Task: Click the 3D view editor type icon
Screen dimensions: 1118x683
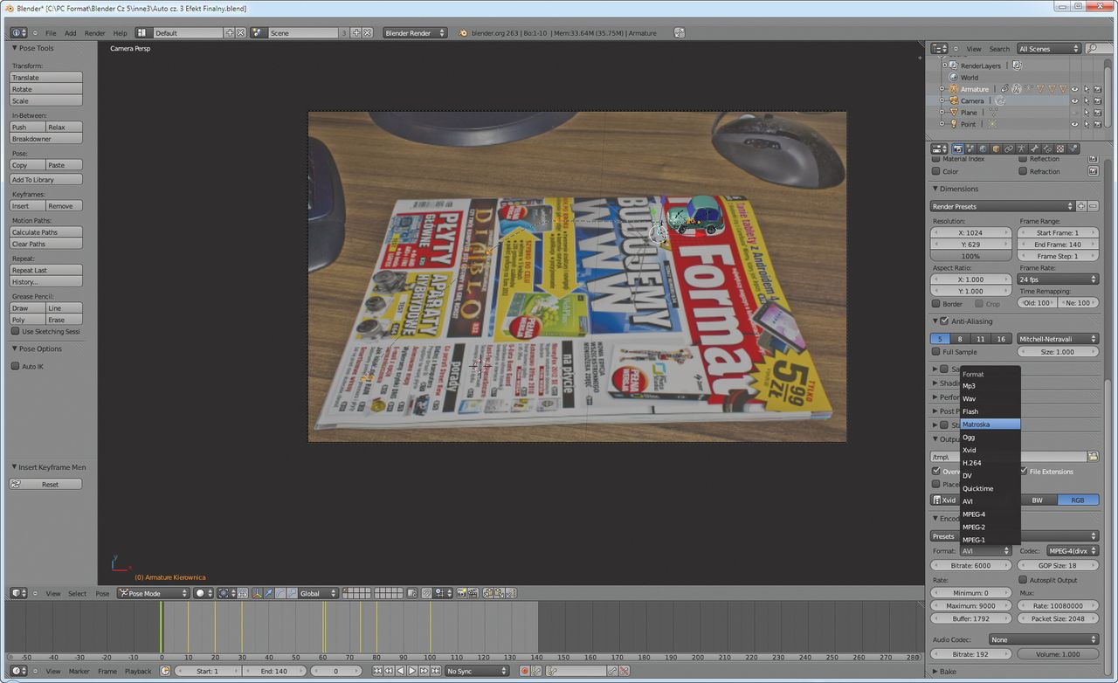Action: pyautogui.click(x=17, y=593)
